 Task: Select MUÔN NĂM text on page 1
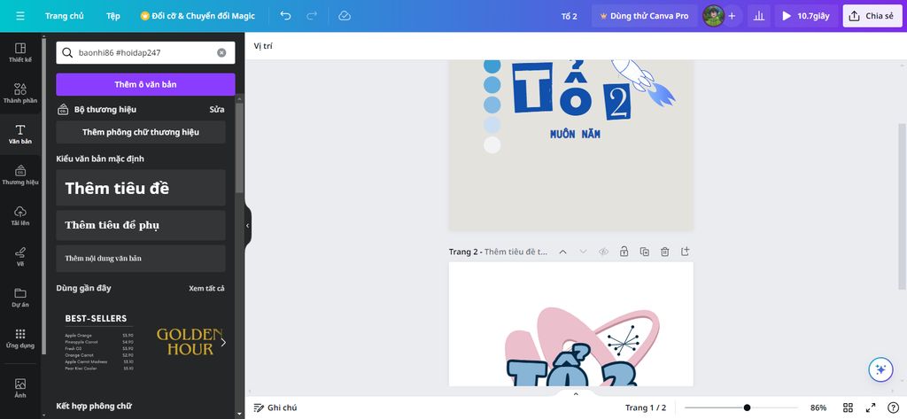575,135
